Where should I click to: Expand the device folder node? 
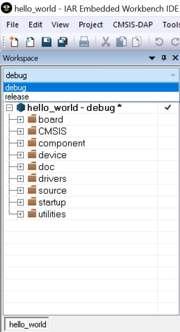(20, 155)
